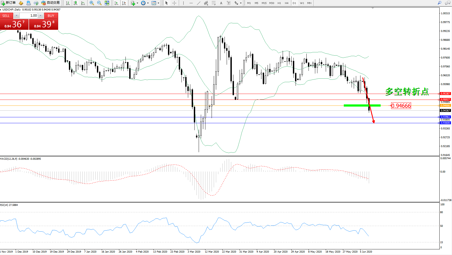Open the chart templates dropdown
The height and width of the screenshot is (255, 452).
158,3
